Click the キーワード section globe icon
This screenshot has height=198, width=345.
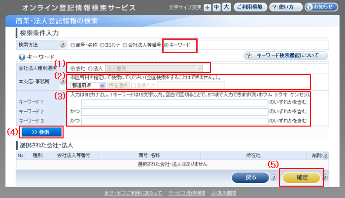point(22,57)
